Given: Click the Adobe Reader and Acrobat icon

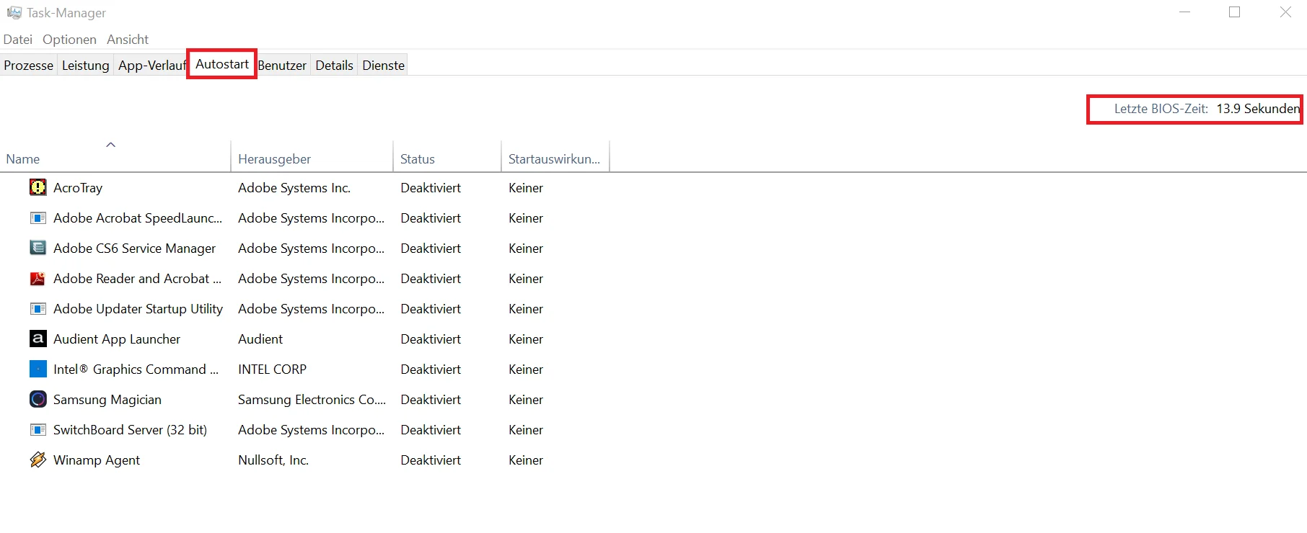Looking at the screenshot, I should pos(38,278).
